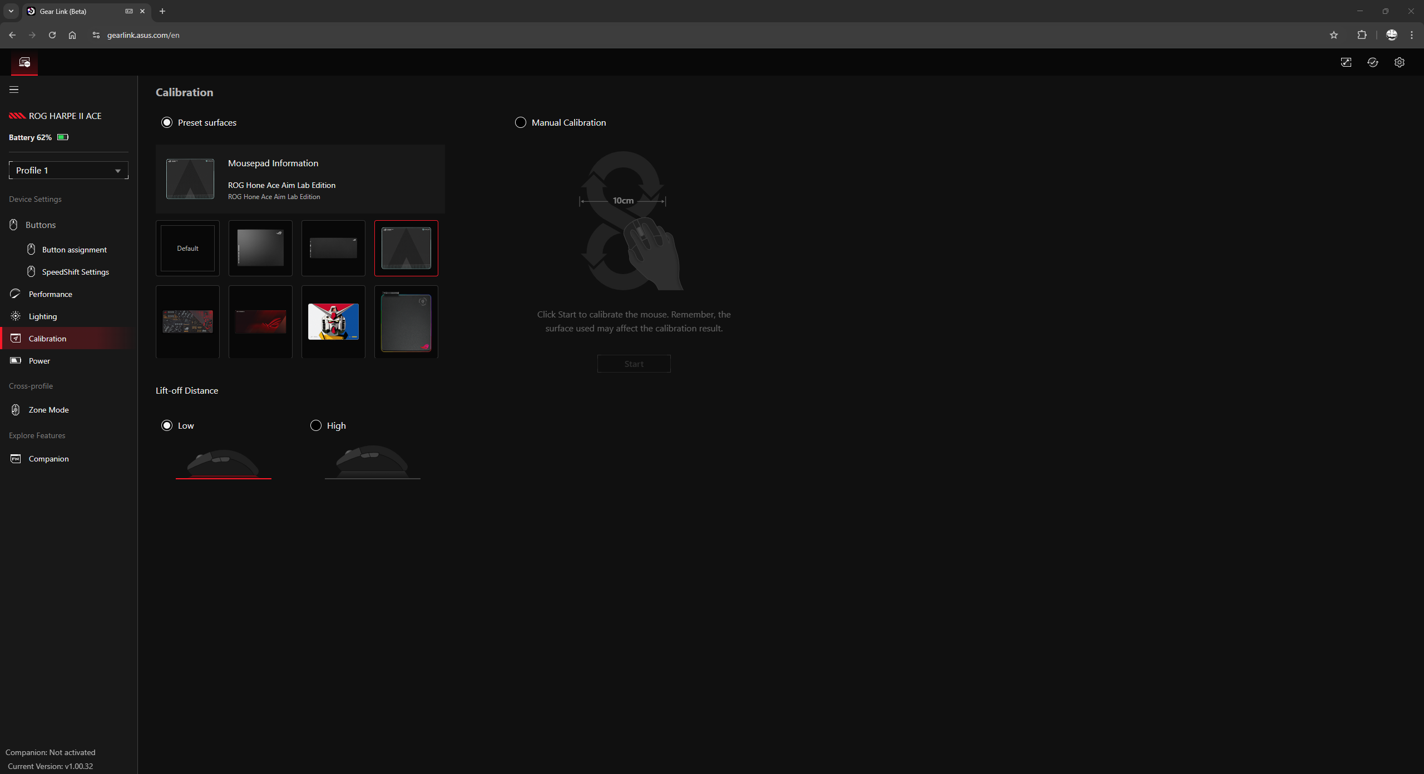Open the Power settings page

coord(39,361)
